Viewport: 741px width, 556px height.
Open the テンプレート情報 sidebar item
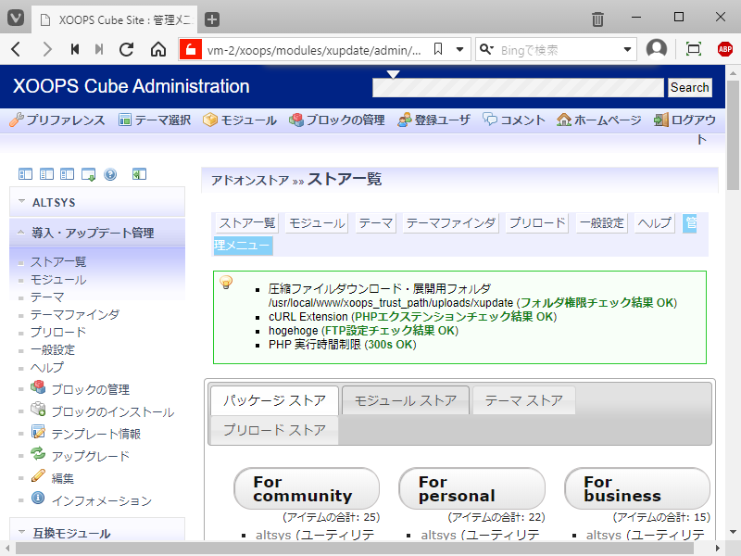tap(96, 434)
